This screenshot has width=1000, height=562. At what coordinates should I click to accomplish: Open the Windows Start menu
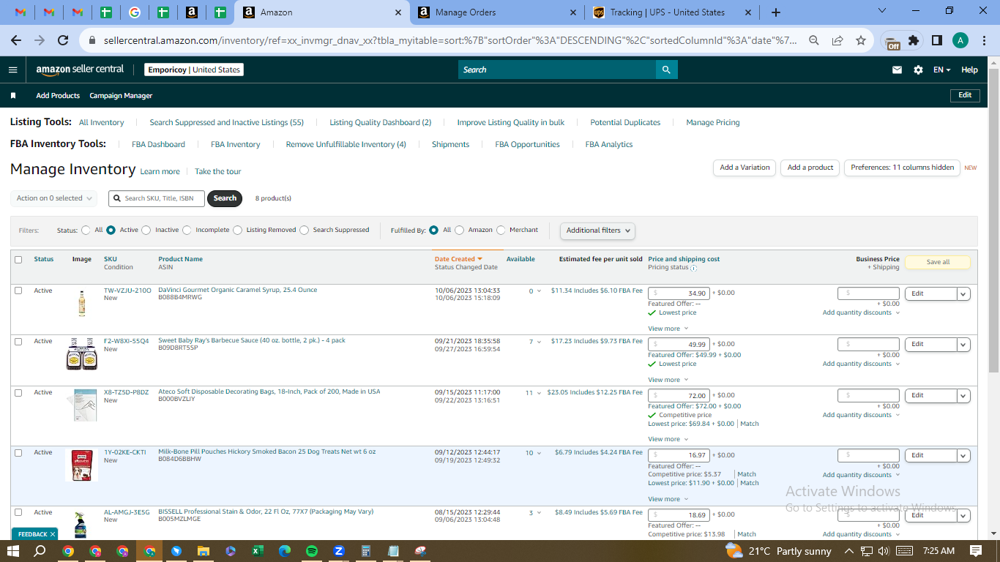(x=13, y=551)
